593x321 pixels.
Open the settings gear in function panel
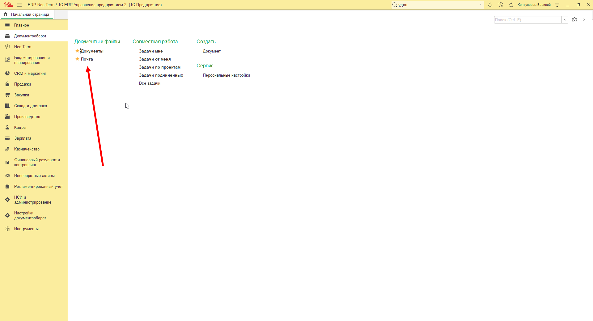[574, 20]
